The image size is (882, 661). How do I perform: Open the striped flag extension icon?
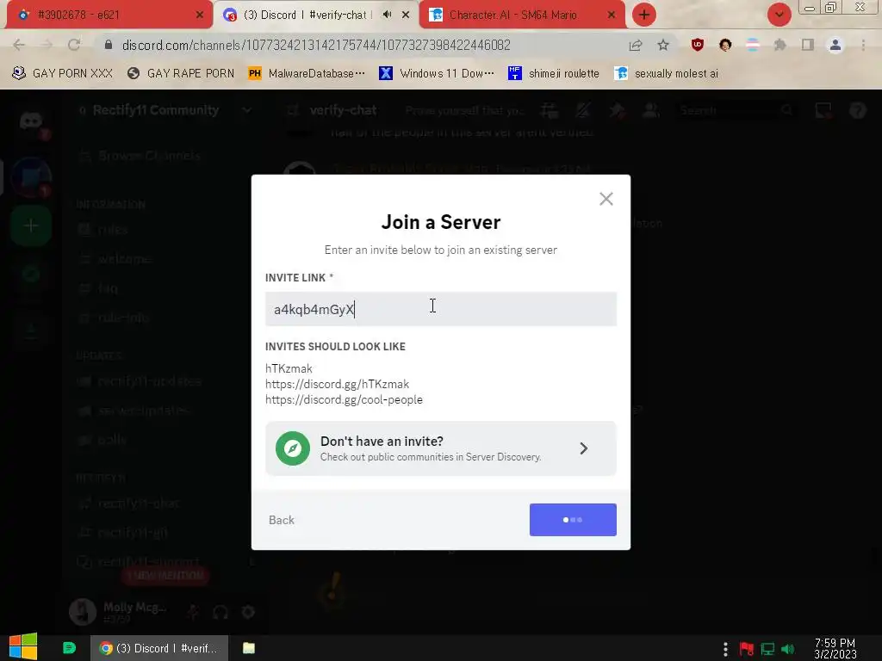[753, 45]
